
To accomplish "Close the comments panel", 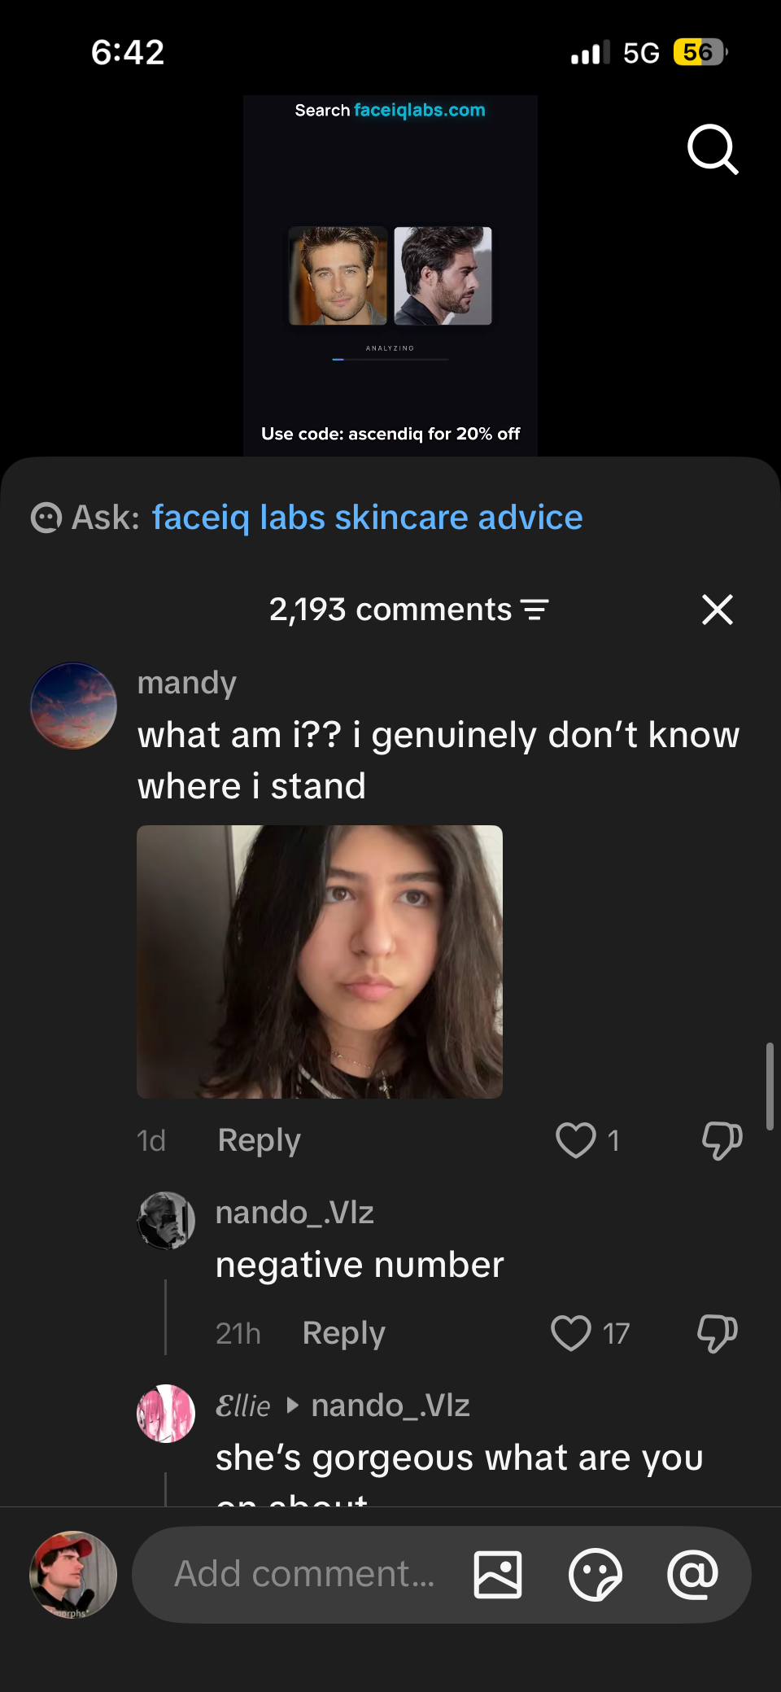I will coord(717,610).
